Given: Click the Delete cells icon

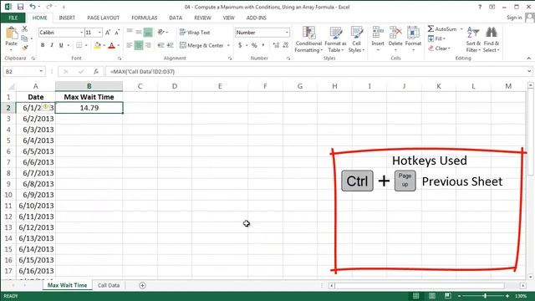Looking at the screenshot, I should (x=395, y=33).
